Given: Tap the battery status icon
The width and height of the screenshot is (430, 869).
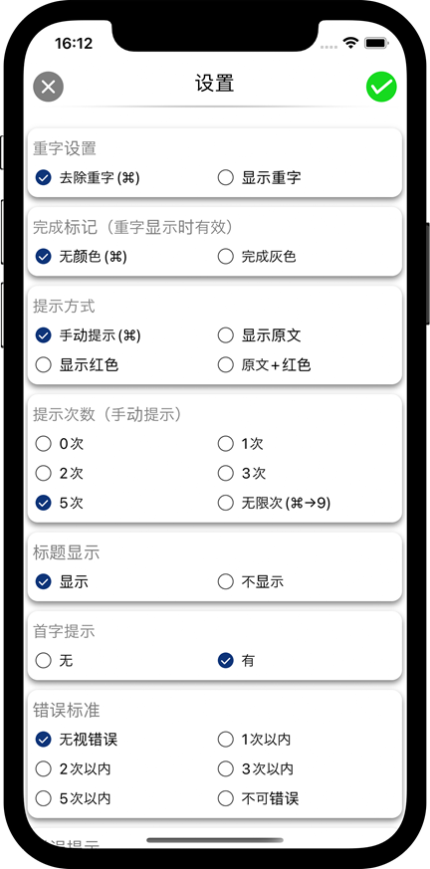Looking at the screenshot, I should pyautogui.click(x=376, y=43).
